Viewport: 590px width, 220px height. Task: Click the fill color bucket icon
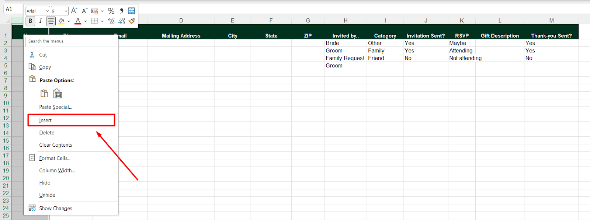pos(61,21)
